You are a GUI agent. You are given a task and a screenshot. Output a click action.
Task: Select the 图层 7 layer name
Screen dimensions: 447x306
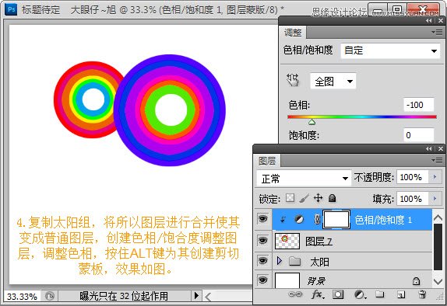319,242
